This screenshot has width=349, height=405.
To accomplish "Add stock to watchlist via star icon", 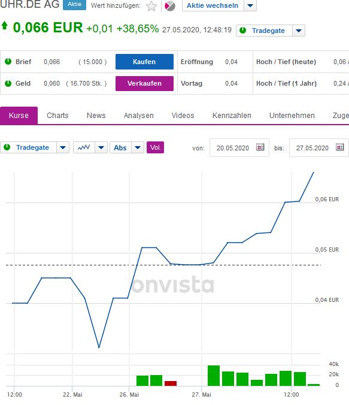I will coord(151,6).
